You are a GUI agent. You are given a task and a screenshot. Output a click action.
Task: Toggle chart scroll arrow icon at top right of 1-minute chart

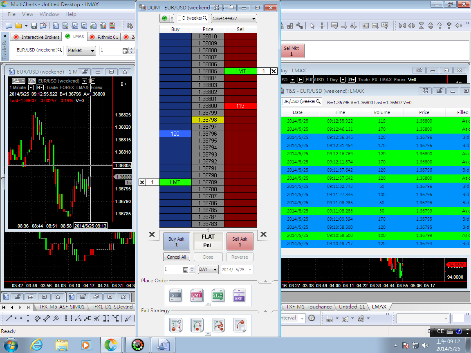coord(123,84)
